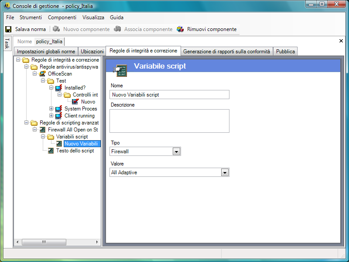
Task: Open the Strumenti menu
Action: (31, 17)
